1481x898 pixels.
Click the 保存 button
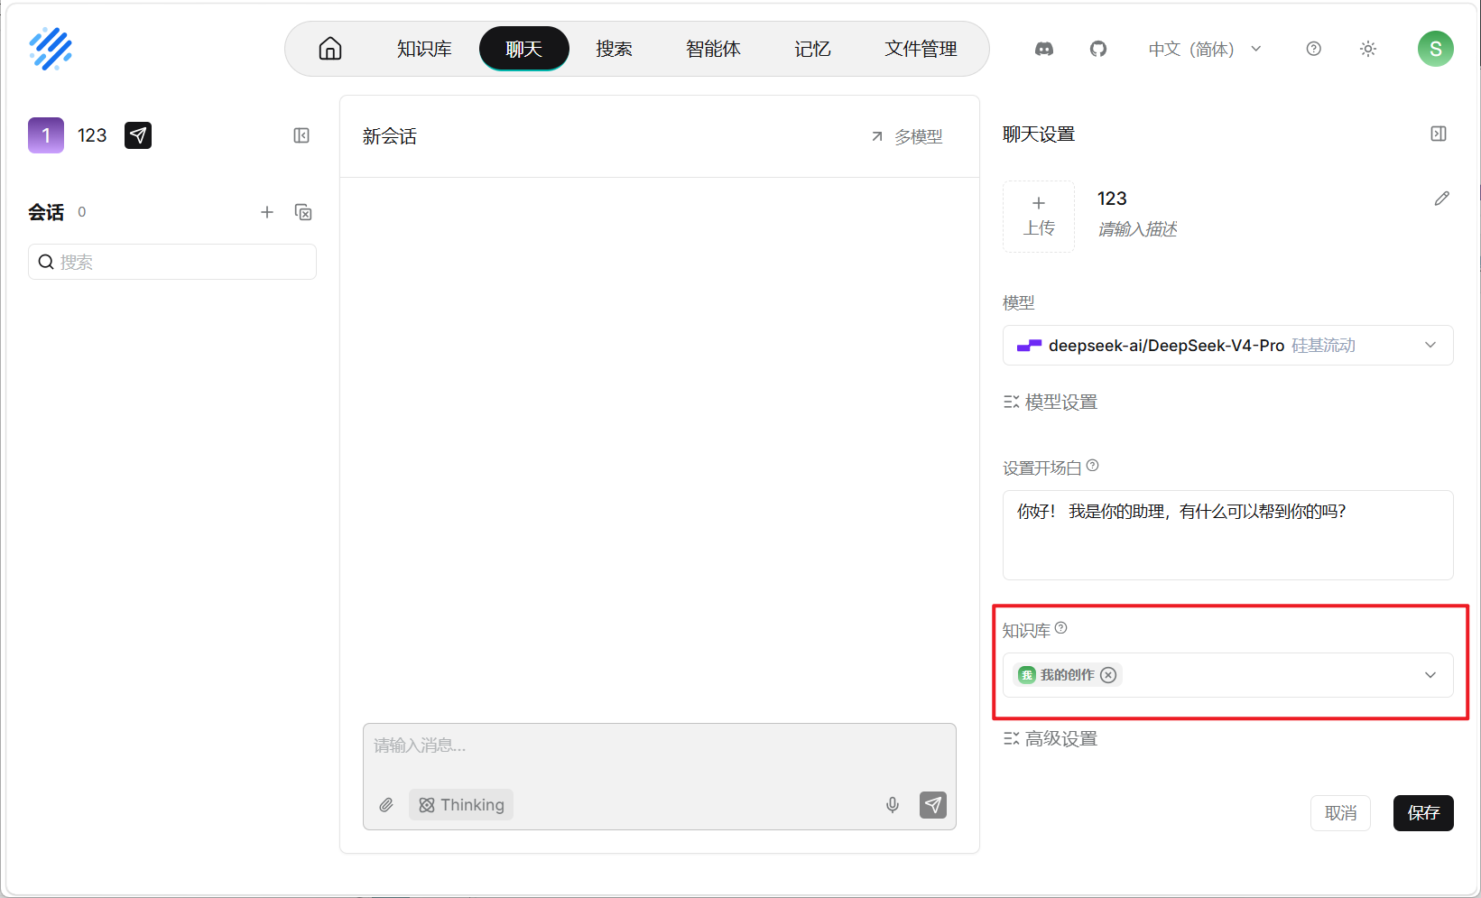tap(1423, 813)
